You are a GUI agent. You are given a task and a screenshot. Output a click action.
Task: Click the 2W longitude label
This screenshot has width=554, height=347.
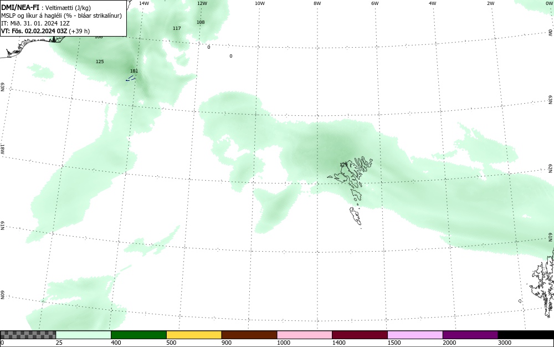tap(490, 3)
